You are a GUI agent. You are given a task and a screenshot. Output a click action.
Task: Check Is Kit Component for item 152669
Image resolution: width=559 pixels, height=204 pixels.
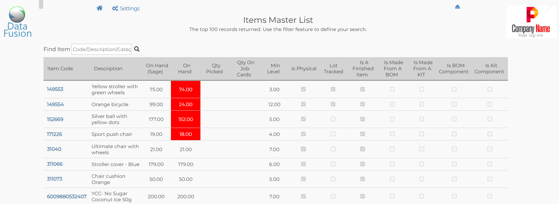pos(490,119)
